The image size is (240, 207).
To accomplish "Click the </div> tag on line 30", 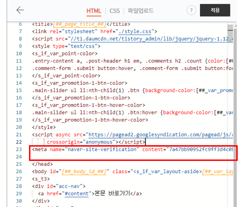I will tap(41, 201).
